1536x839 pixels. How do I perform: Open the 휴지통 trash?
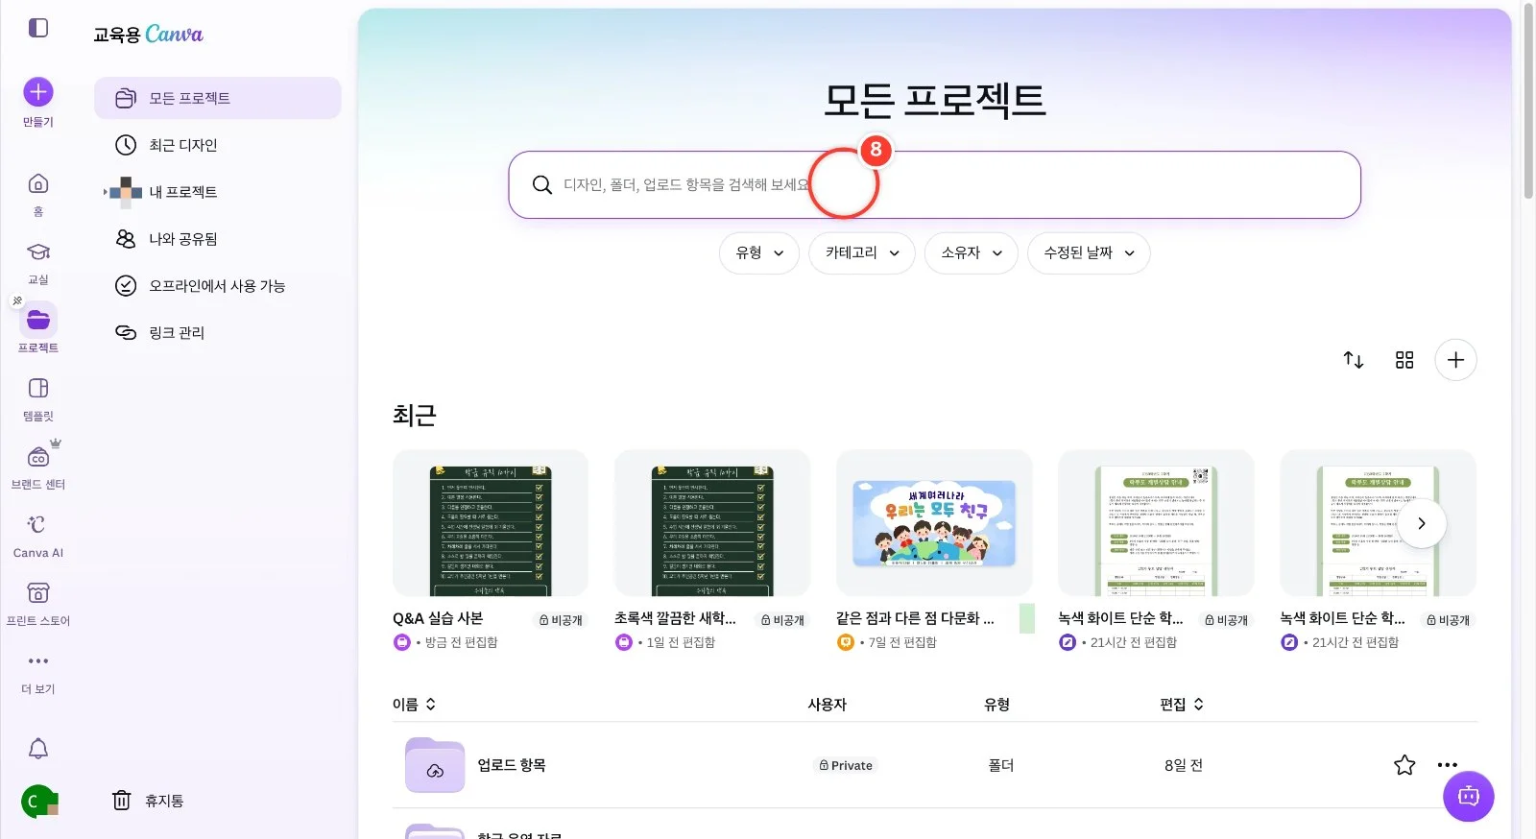click(x=148, y=801)
